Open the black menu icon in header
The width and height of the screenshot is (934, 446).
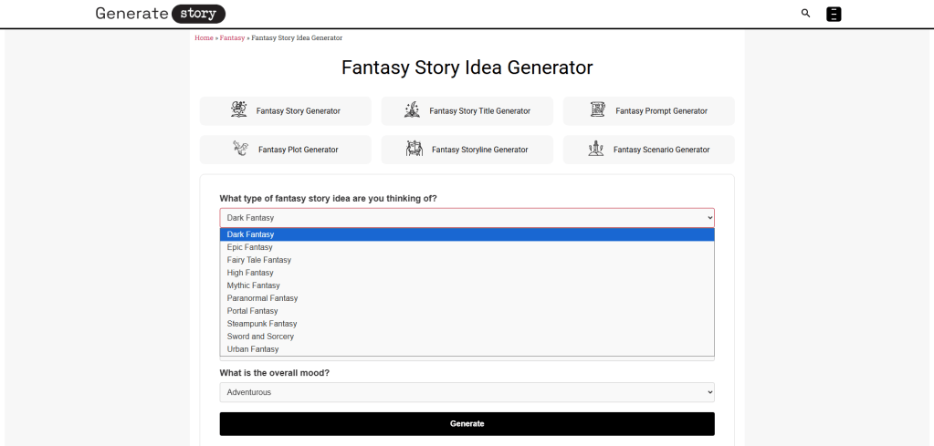click(x=833, y=14)
